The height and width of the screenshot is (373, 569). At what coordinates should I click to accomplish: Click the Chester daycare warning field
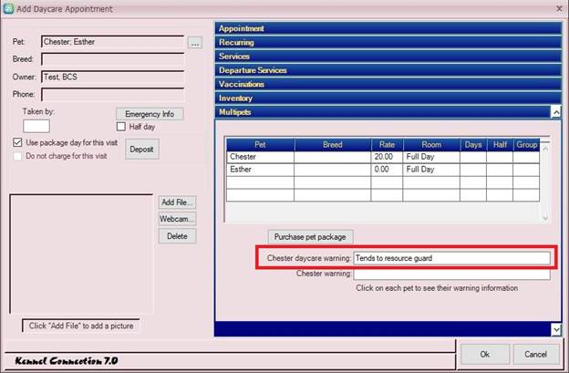[451, 258]
